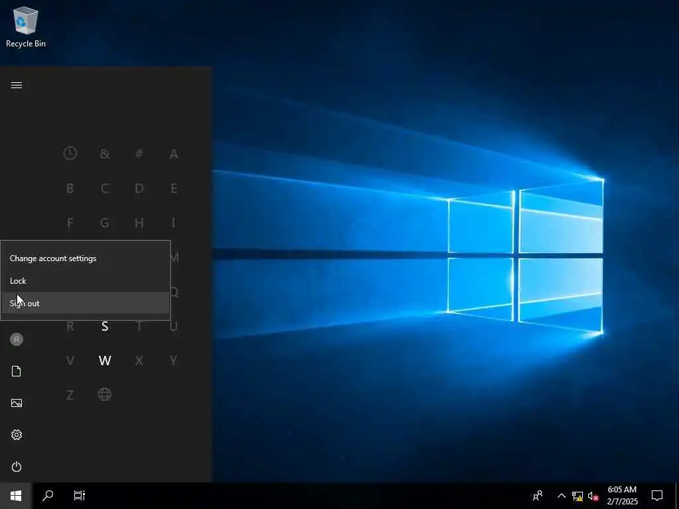Jump to letter S in app list
The height and width of the screenshot is (509, 679).
pos(105,326)
